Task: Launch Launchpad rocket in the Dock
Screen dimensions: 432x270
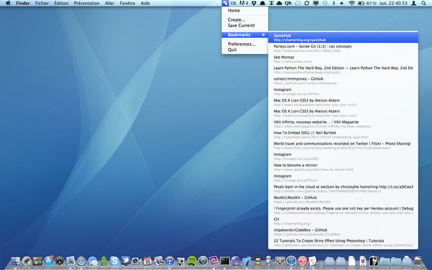Action: click(x=26, y=261)
